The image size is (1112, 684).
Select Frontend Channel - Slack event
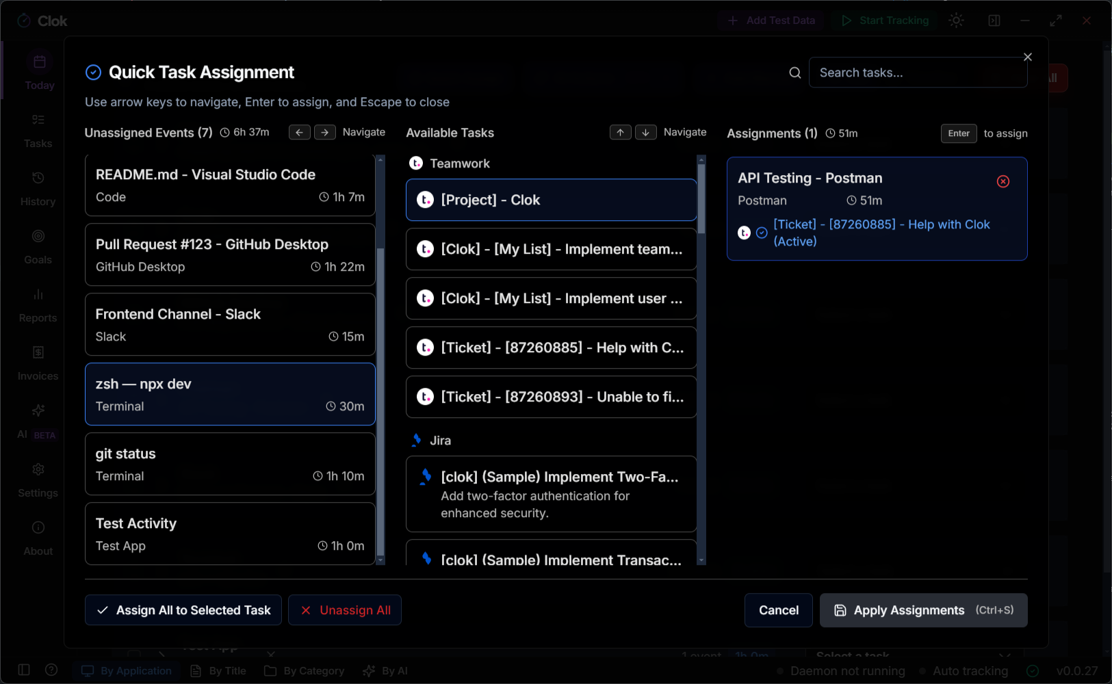coord(230,324)
